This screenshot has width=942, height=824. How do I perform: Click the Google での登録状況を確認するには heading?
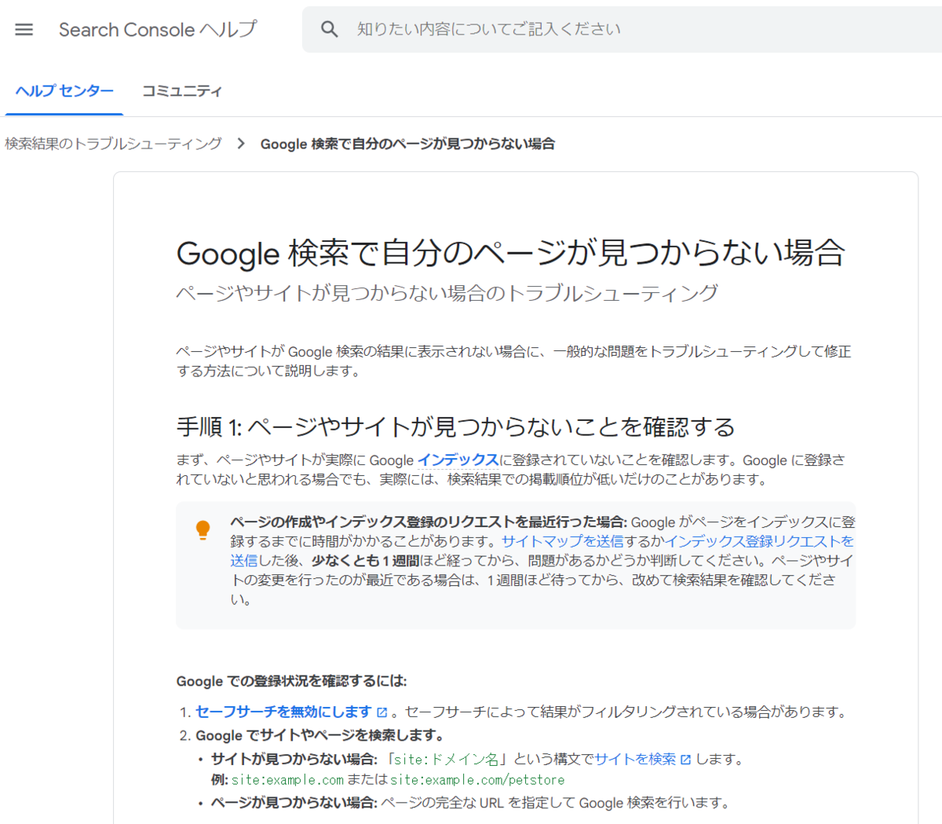[292, 681]
